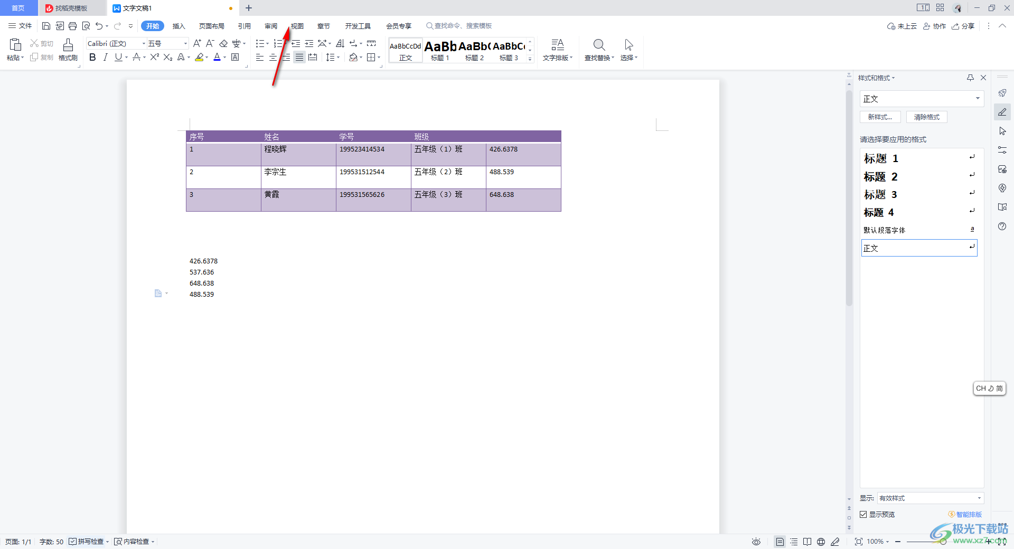
Task: Switch to Outline view in status bar
Action: [x=794, y=542]
